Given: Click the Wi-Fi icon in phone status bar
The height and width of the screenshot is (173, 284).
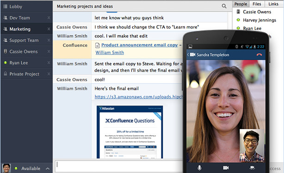Looking at the screenshot, I should click(x=247, y=47).
